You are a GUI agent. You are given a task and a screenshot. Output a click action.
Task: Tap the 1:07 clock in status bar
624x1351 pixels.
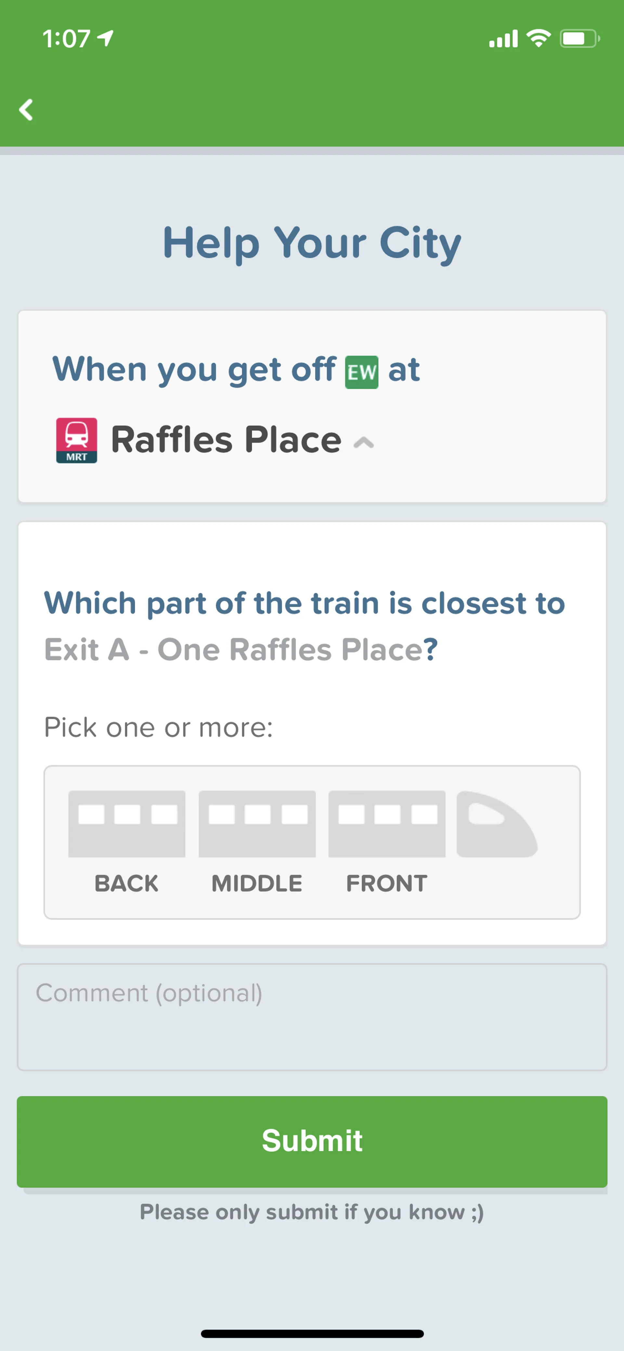[x=66, y=39]
